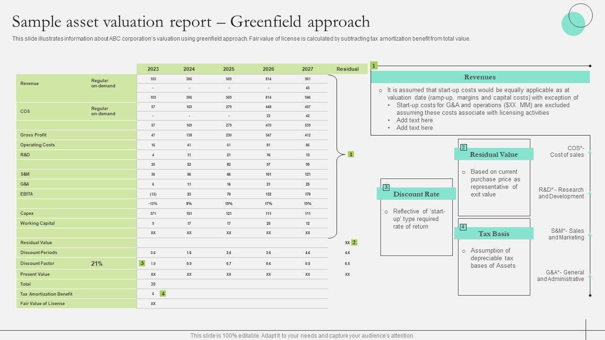Viewport: 605px width, 340px height.
Task: Select the 21% discount factor value
Action: pyautogui.click(x=97, y=263)
